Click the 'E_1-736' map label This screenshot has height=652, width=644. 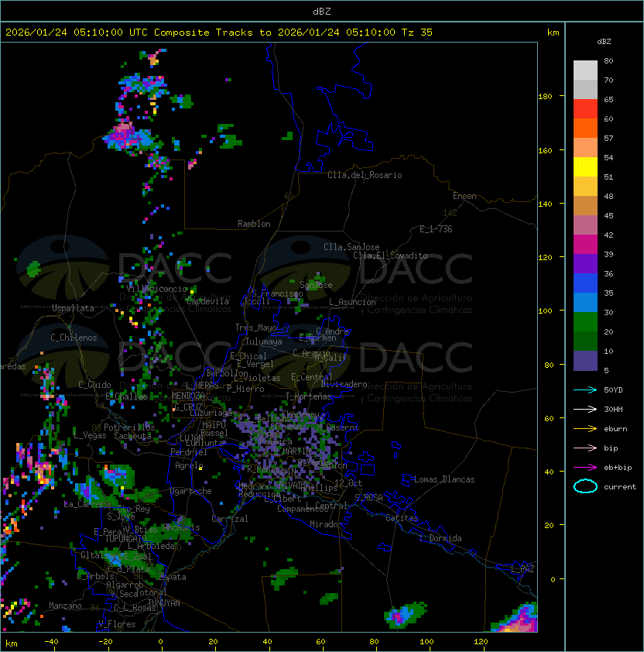(436, 229)
